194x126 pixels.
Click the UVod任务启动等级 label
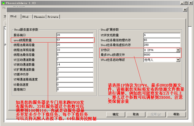pyautogui.click(x=113, y=60)
